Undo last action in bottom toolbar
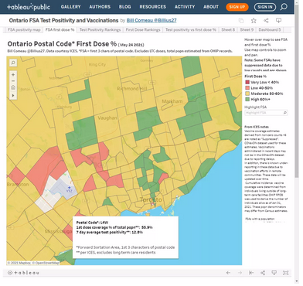Viewport: 303px width, 286px height. coord(228,273)
